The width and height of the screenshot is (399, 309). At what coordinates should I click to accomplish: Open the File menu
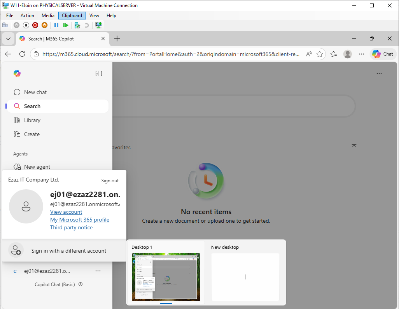pyautogui.click(x=10, y=16)
